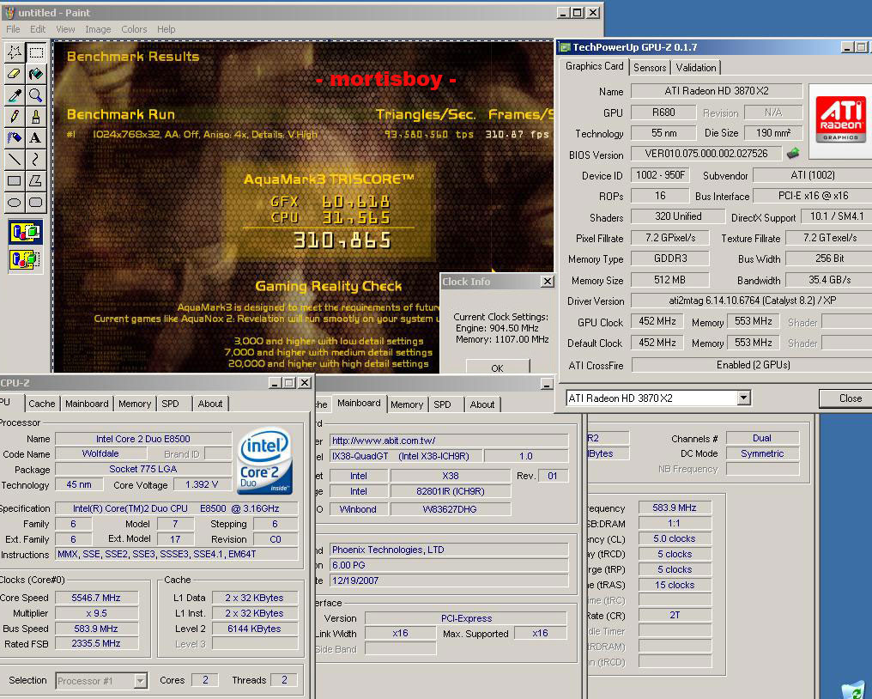Click the GPU name field ATI Radeon HD 3870 X2
Image resolution: width=872 pixels, height=699 pixels.
[x=717, y=91]
